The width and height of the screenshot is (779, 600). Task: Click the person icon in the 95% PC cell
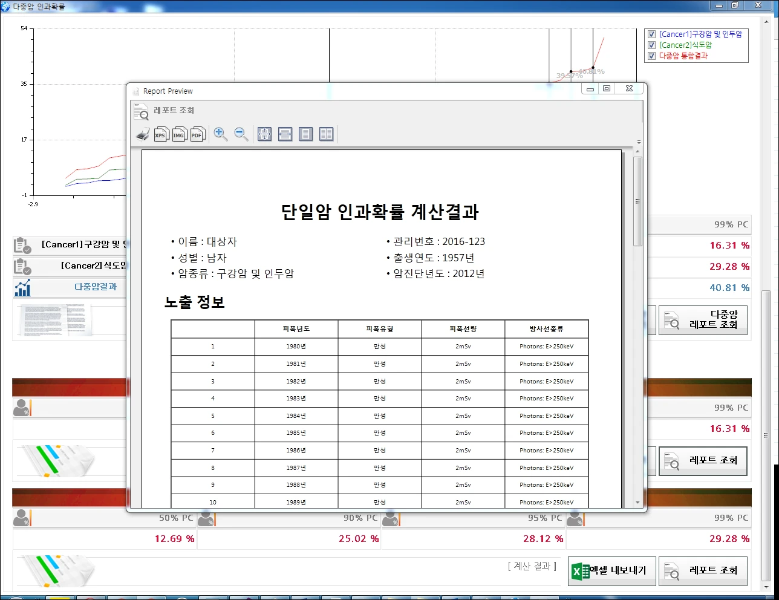coord(391,518)
